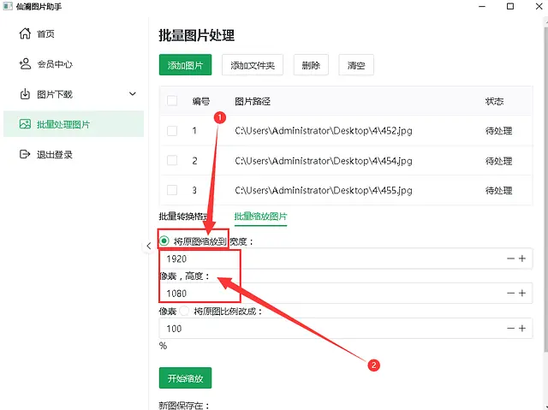Click the 452.jpg file path
This screenshot has height=410, width=548.
point(324,131)
